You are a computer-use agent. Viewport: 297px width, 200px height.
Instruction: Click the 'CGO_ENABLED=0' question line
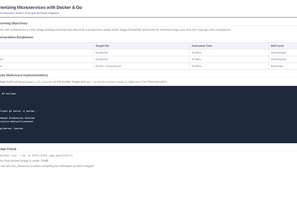(47, 166)
